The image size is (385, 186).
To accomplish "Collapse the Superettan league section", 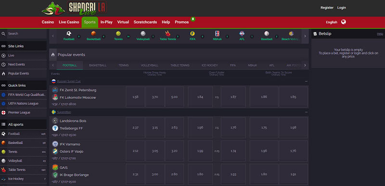I will click(x=306, y=112).
